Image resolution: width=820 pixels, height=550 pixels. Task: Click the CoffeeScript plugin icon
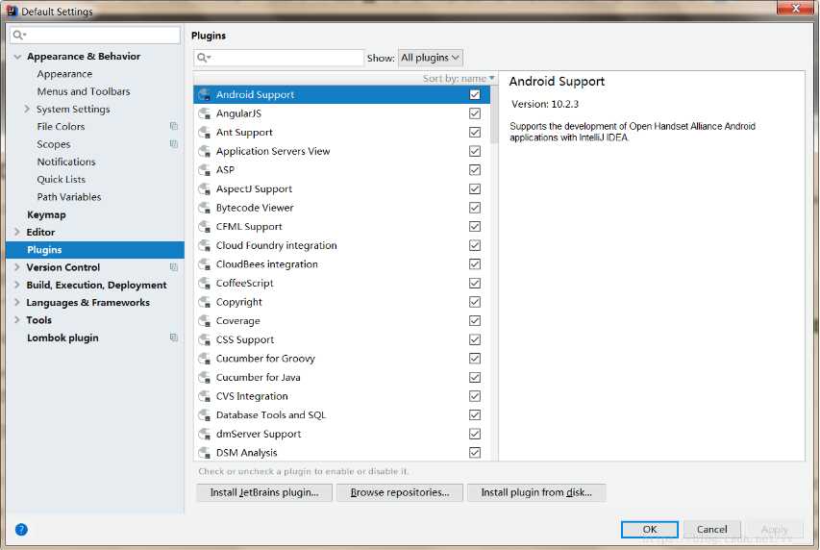pyautogui.click(x=205, y=283)
